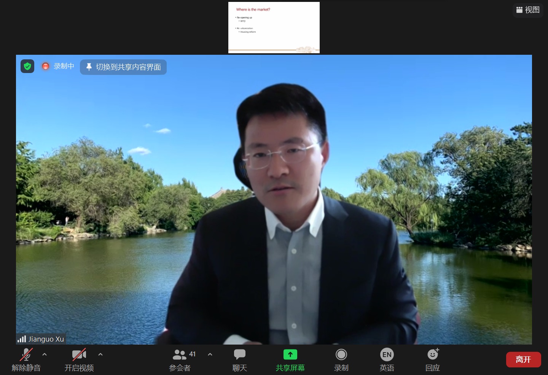Open the EN language interpretation icon
Screen dimensions: 548x375
(x=387, y=354)
